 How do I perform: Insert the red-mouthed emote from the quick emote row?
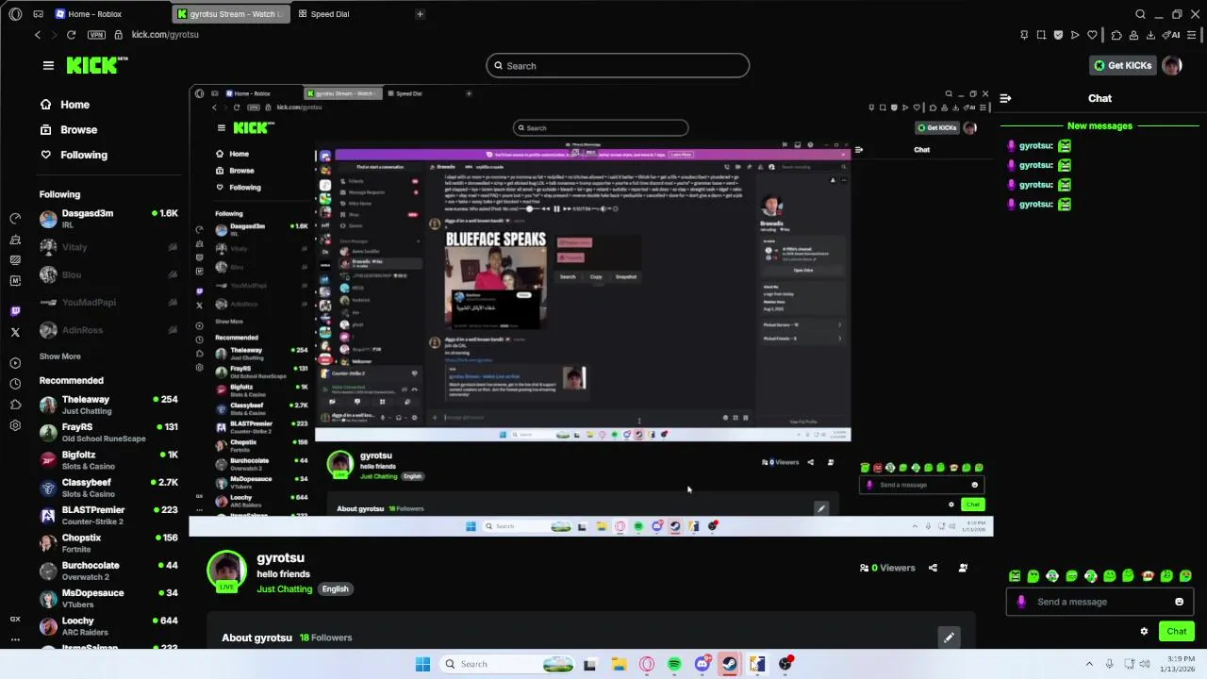tap(1148, 575)
